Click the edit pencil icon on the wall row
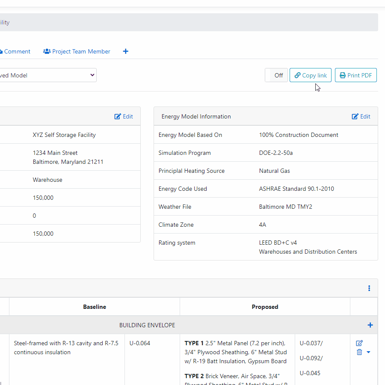The height and width of the screenshot is (385, 385). coord(359,343)
